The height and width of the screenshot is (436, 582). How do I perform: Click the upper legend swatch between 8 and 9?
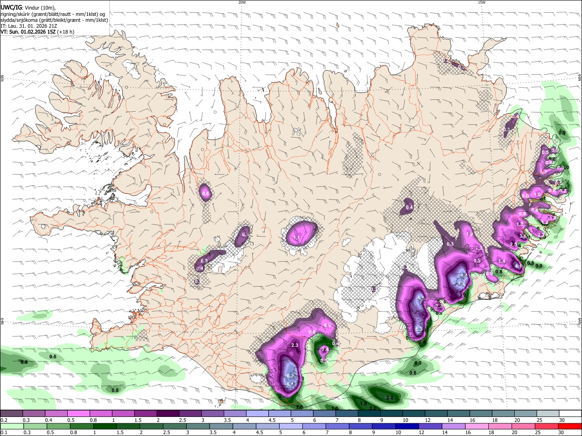369,413
